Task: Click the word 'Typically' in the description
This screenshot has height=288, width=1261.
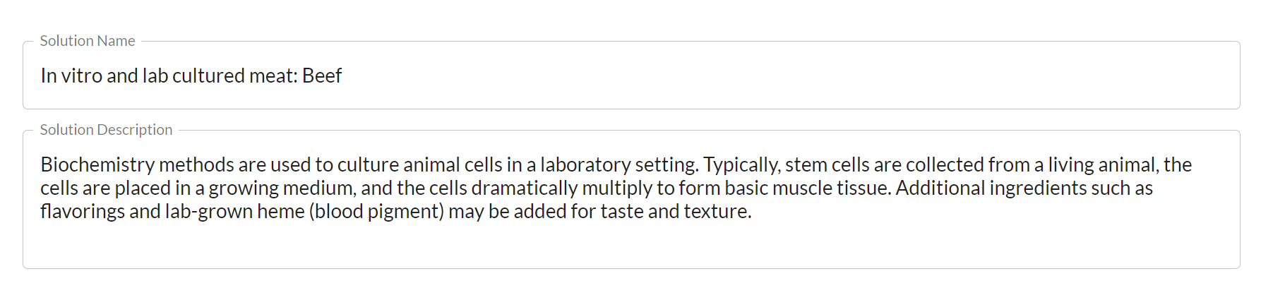Action: (x=741, y=164)
